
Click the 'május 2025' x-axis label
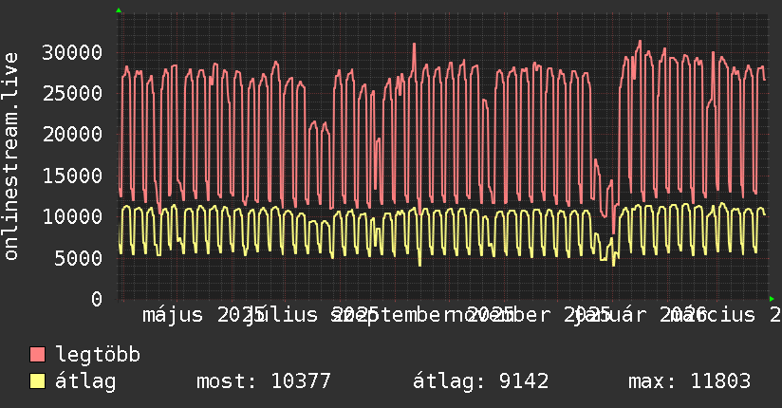pyautogui.click(x=203, y=315)
